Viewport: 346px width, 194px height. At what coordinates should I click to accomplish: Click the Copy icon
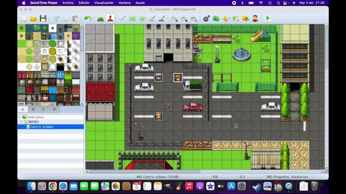[66, 18]
